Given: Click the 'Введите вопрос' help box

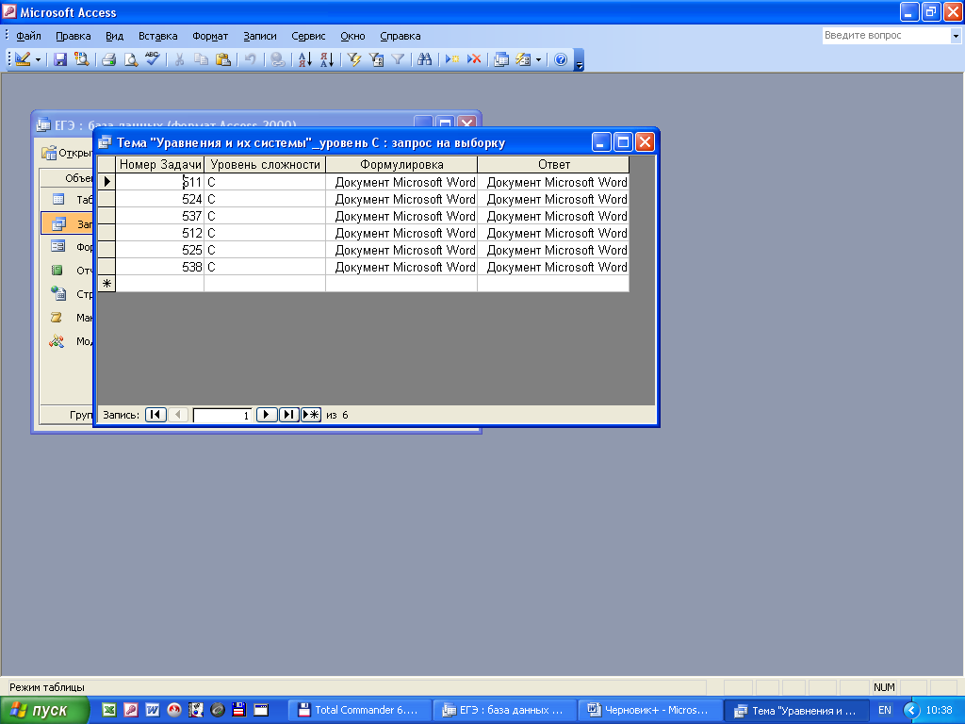Looking at the screenshot, I should click(886, 36).
